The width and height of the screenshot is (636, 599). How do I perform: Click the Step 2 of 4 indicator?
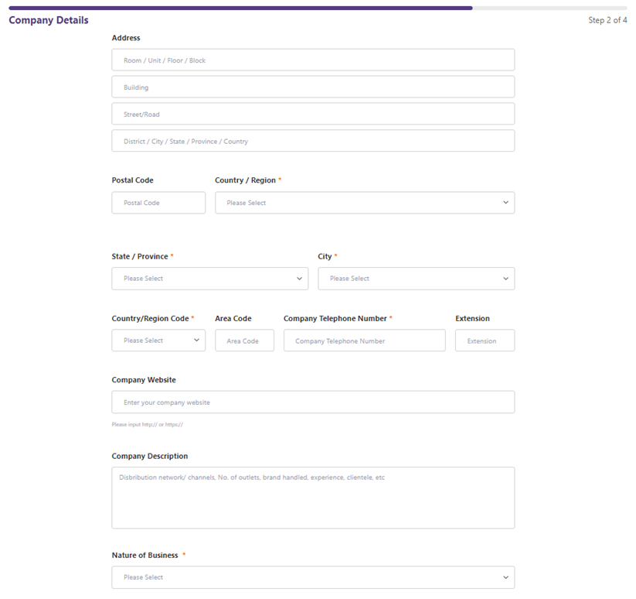click(607, 20)
